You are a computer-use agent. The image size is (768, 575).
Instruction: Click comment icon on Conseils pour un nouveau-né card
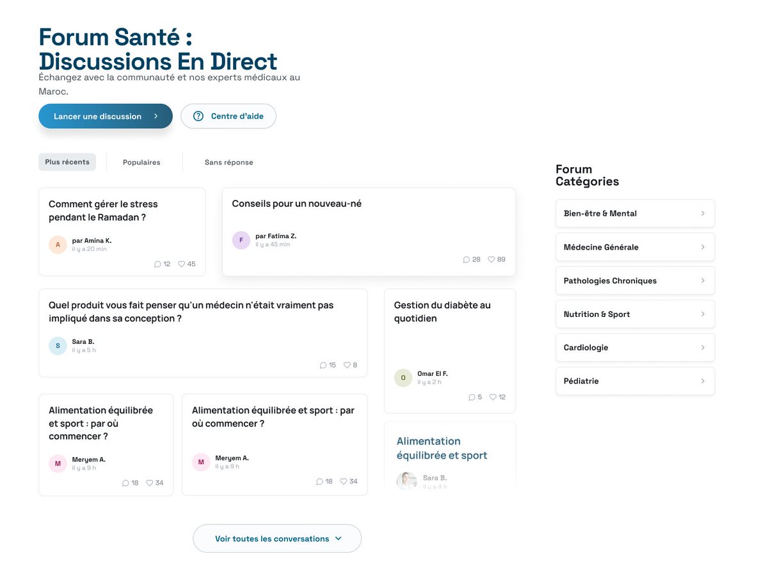[x=466, y=259]
